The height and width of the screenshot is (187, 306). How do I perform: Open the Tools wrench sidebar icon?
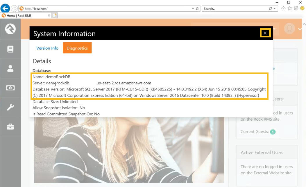point(10,107)
